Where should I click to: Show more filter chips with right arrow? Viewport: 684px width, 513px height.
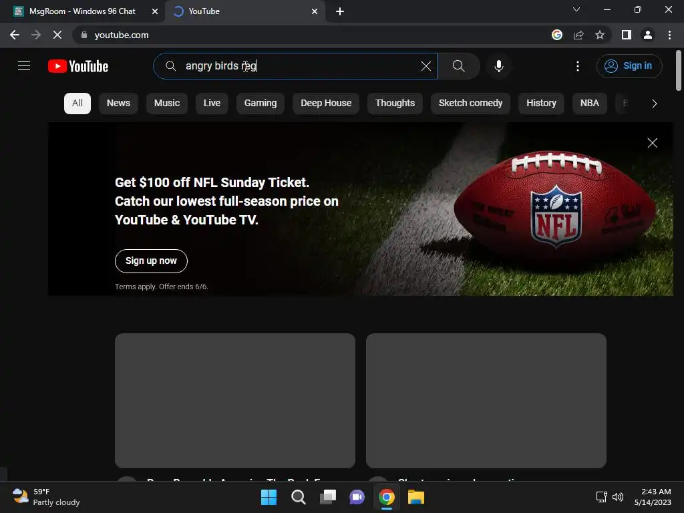click(654, 104)
